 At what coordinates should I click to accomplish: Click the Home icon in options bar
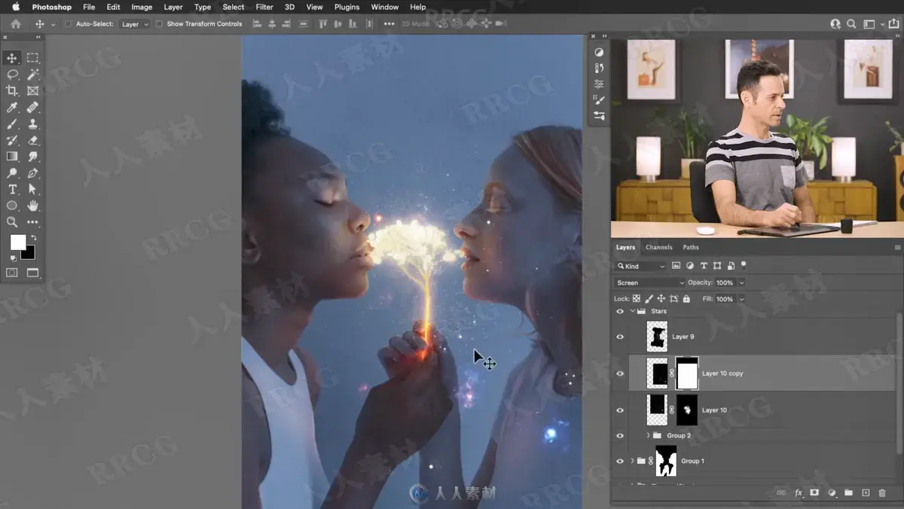16,24
